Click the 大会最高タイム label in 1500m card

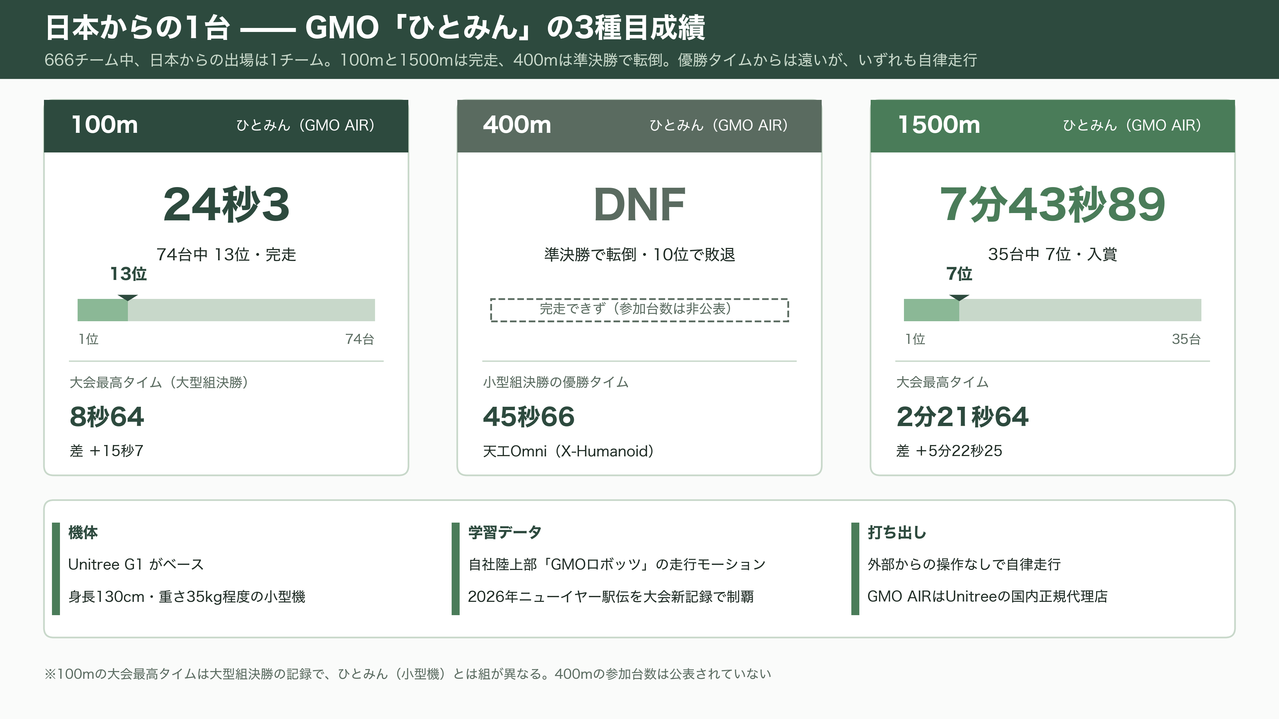pyautogui.click(x=942, y=382)
